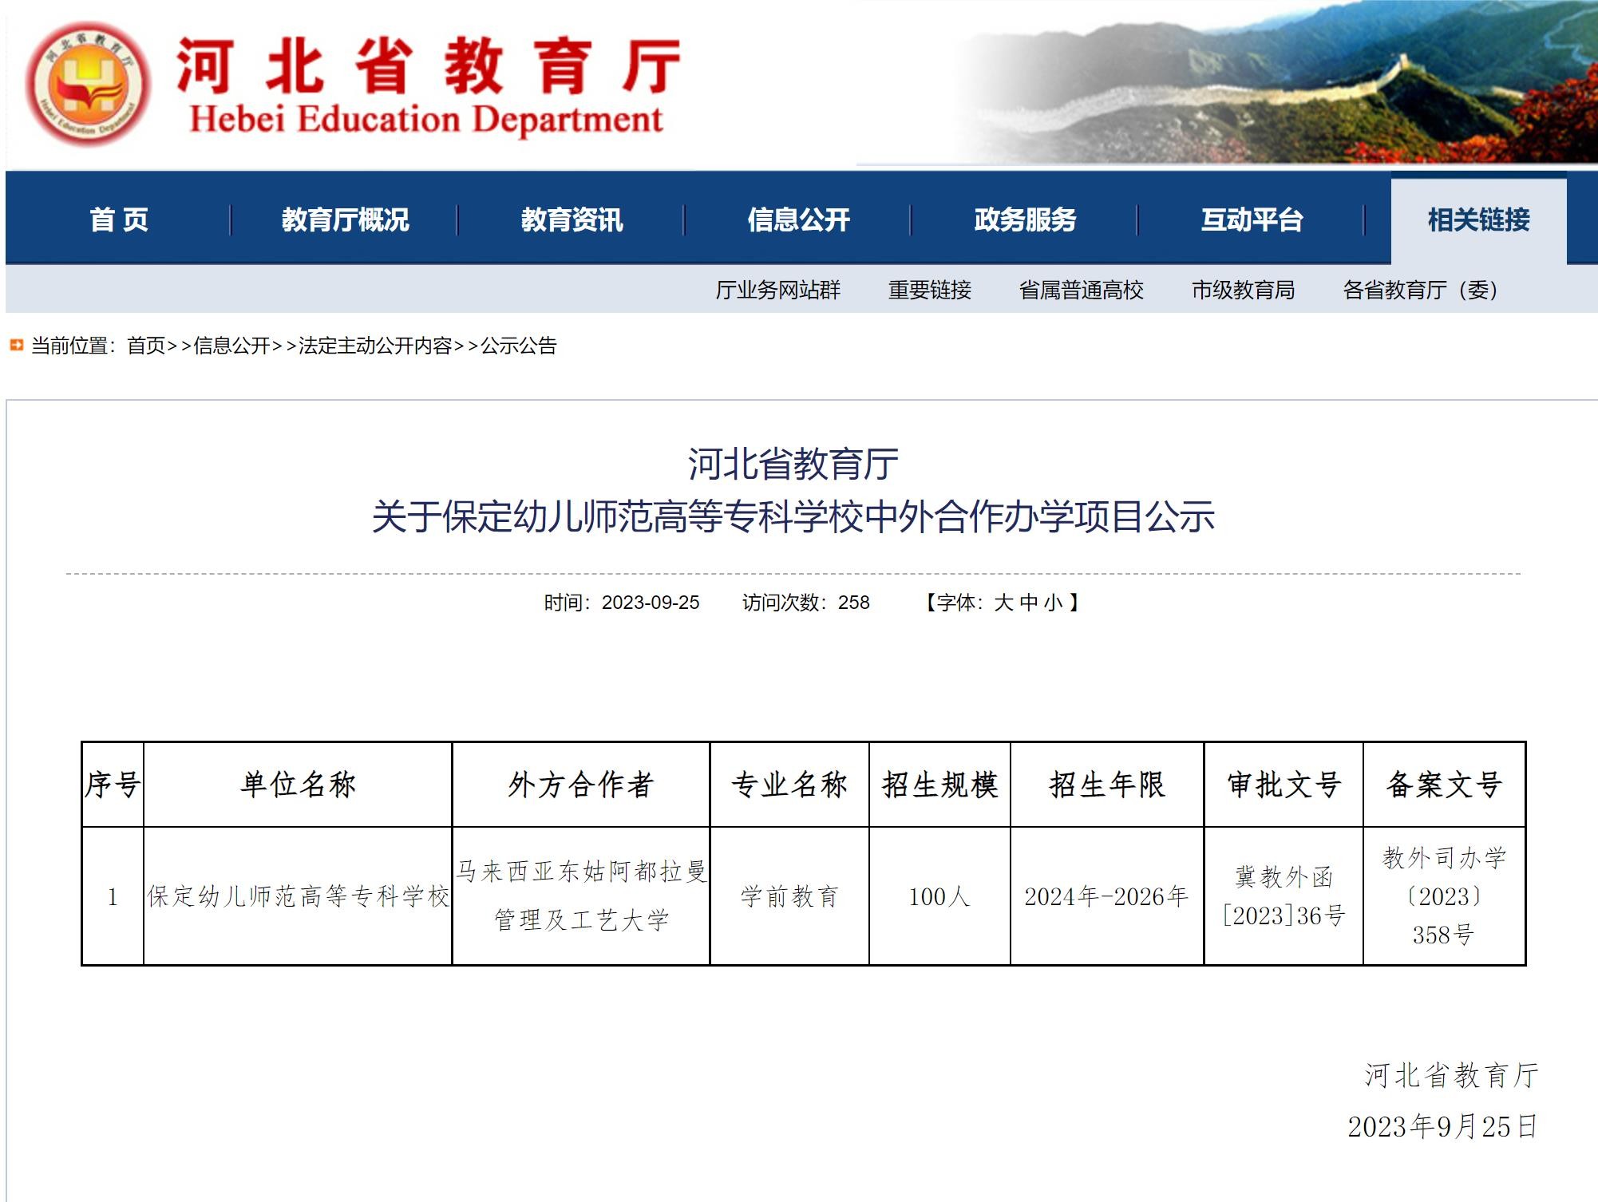Open the 教育厅概况 navigation menu

(x=345, y=219)
